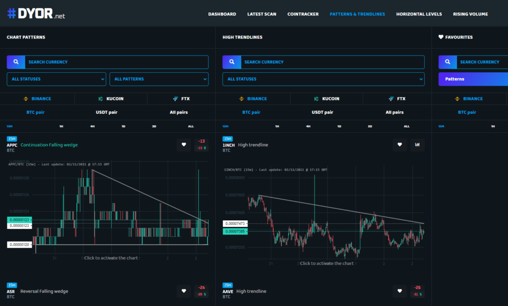Select Patterns & Trendlines in navigation
This screenshot has height=306, width=508.
coord(357,14)
